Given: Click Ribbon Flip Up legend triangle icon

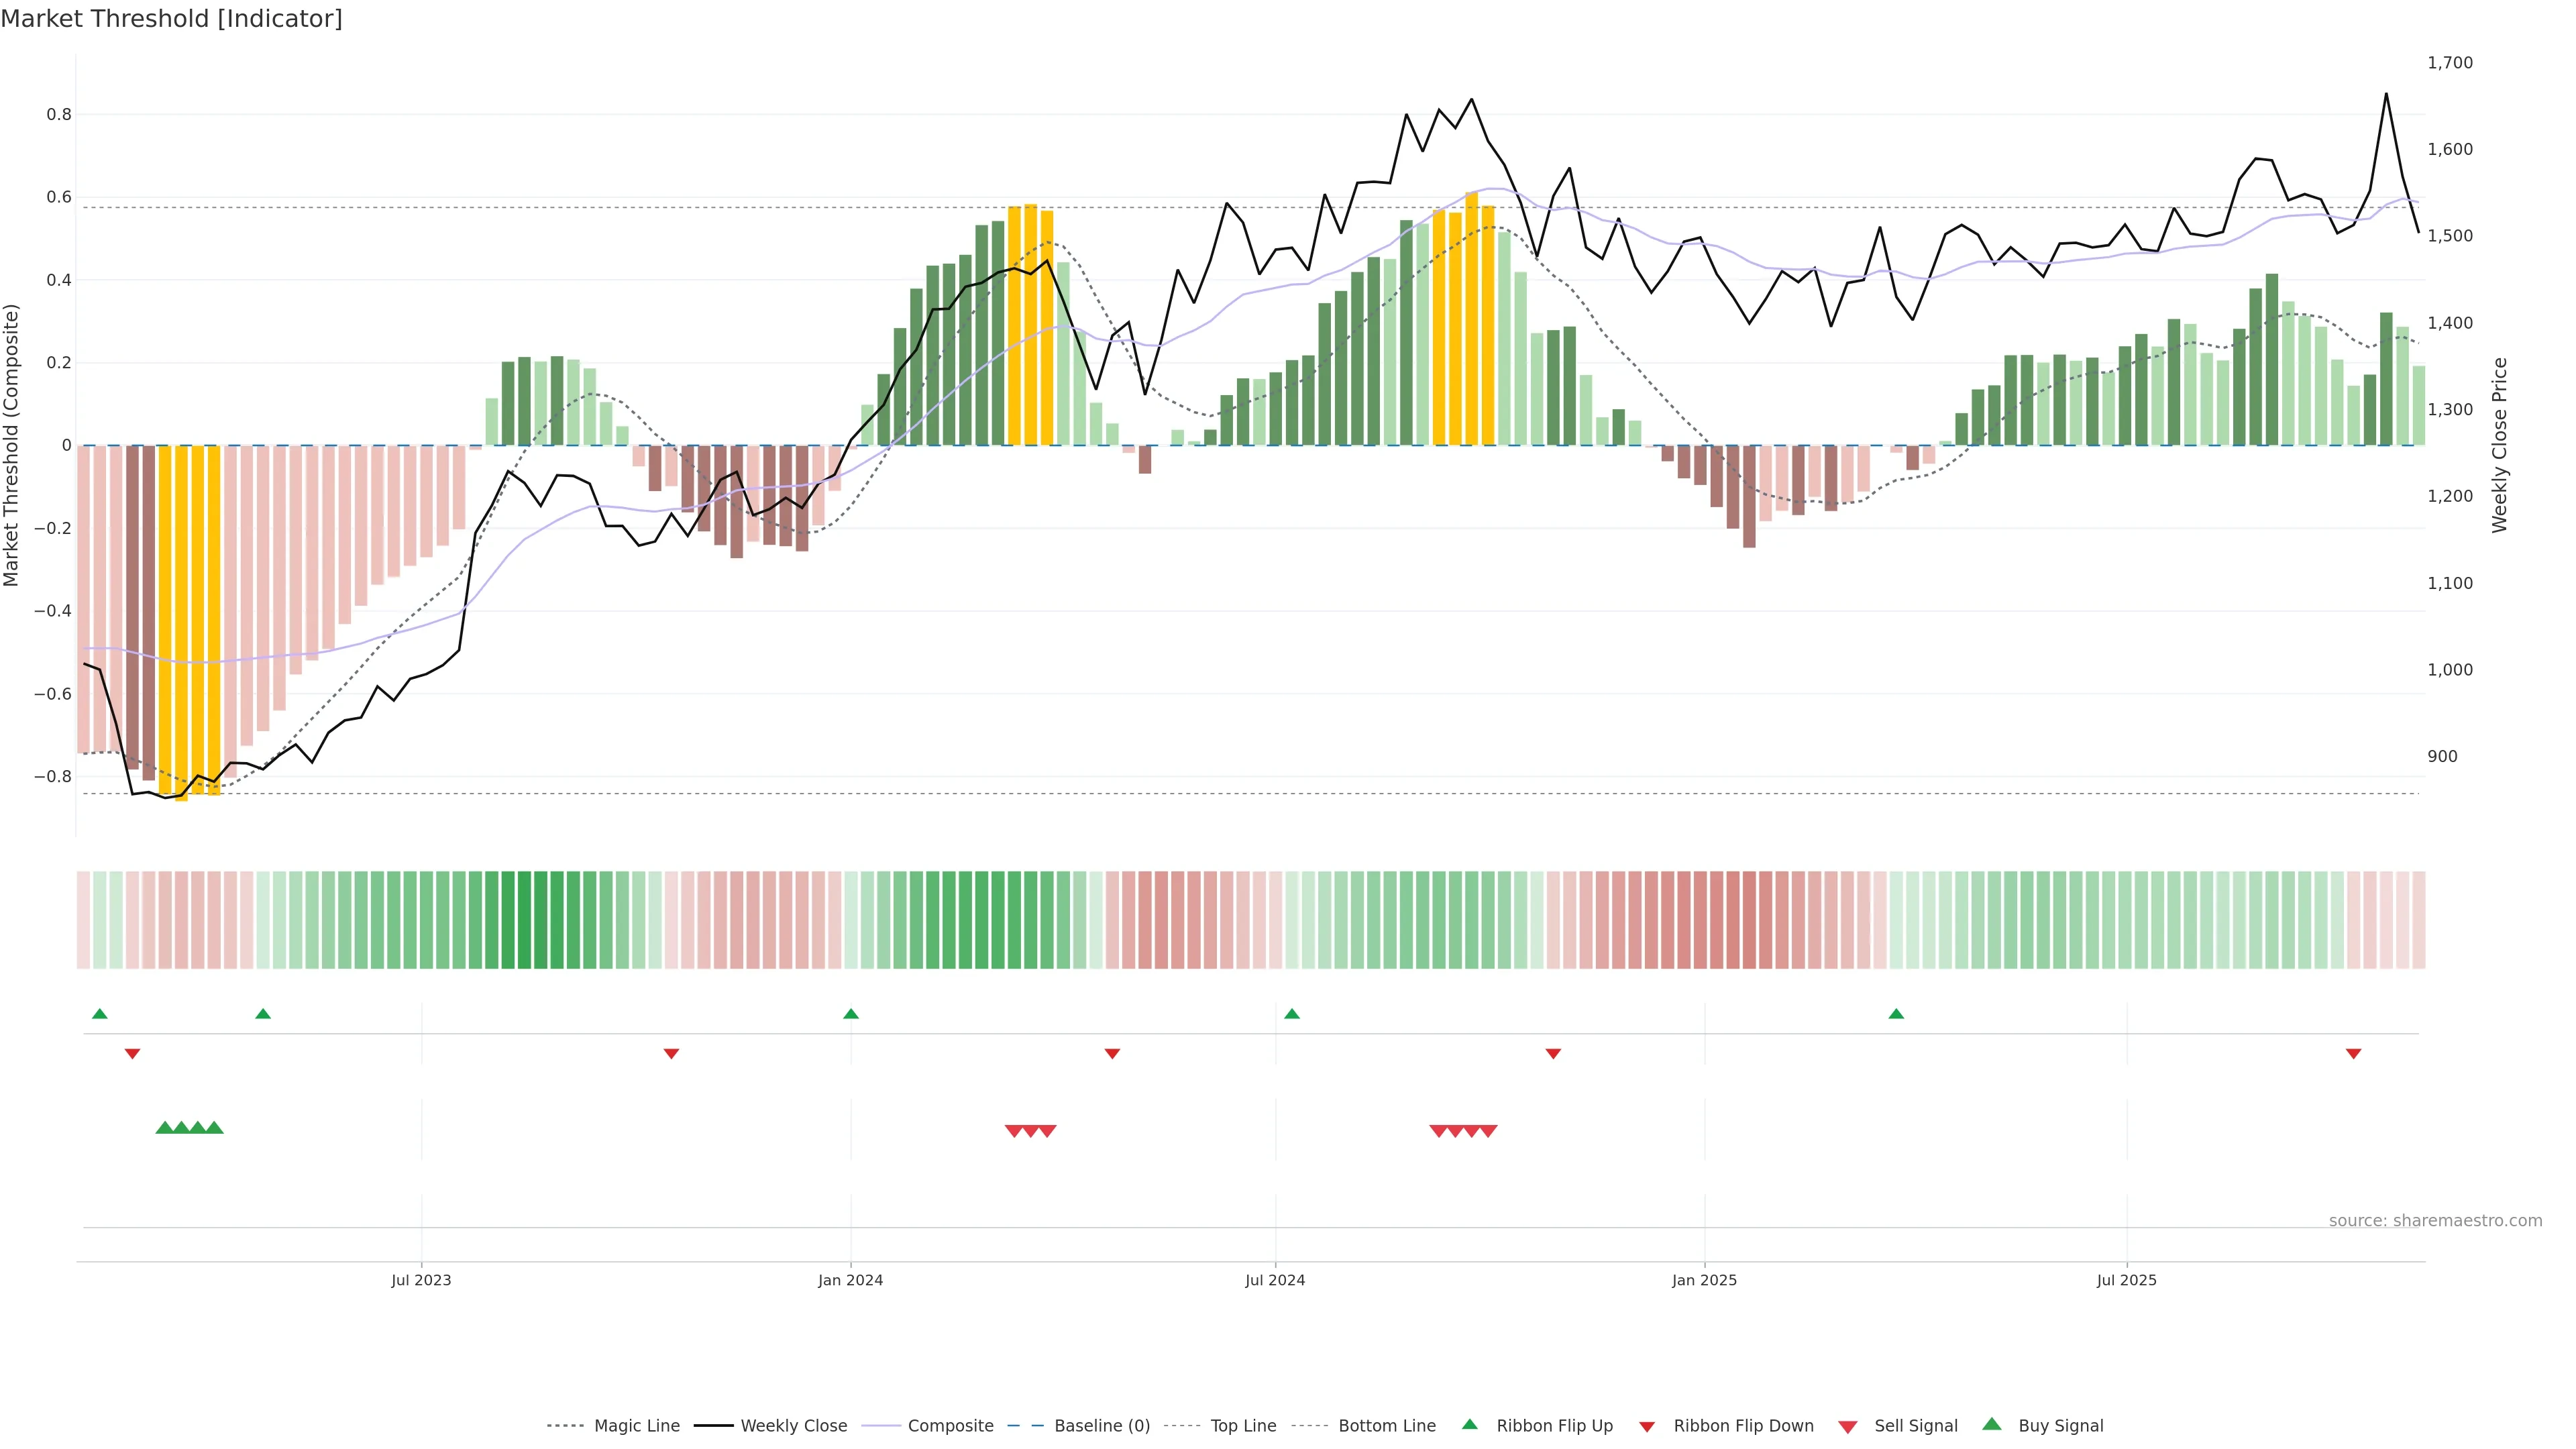Looking at the screenshot, I should (1470, 1424).
